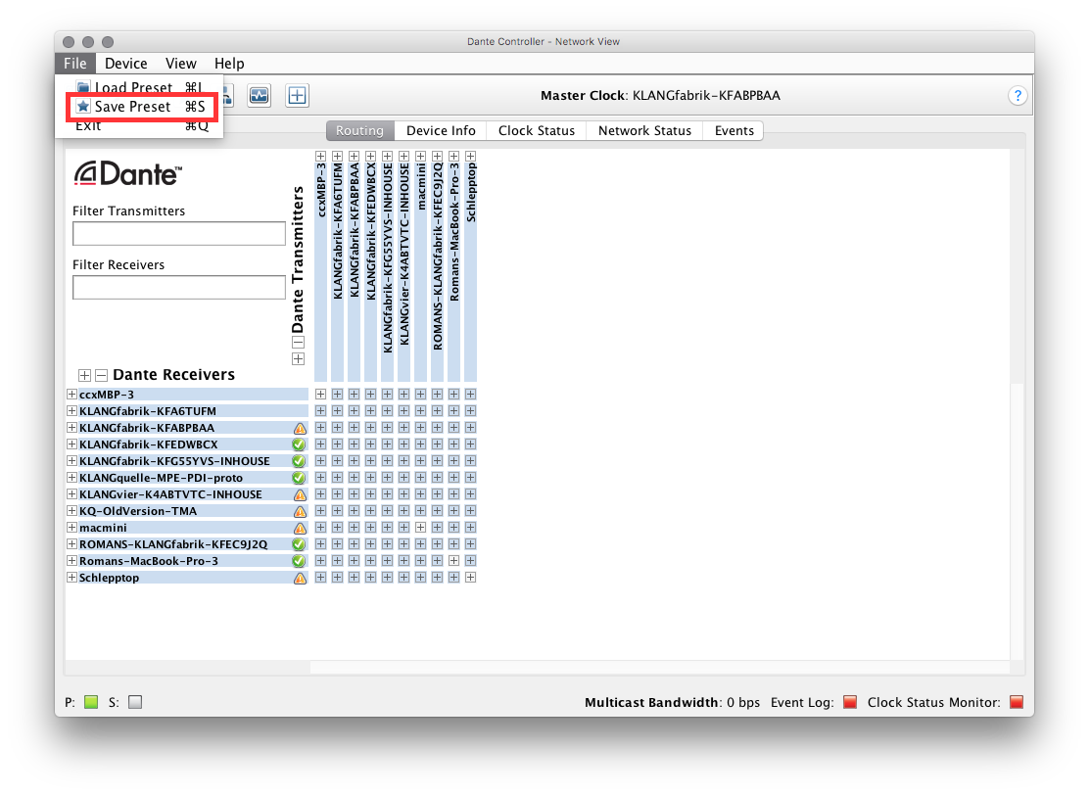Expand the ccxMBP-3 transmitter column
Image resolution: width=1089 pixels, height=795 pixels.
point(320,157)
